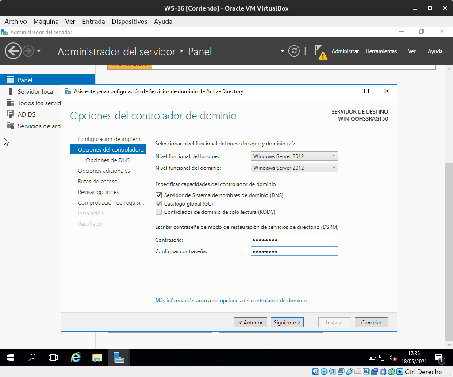Open taskbar search magnifier icon

(x=32, y=358)
